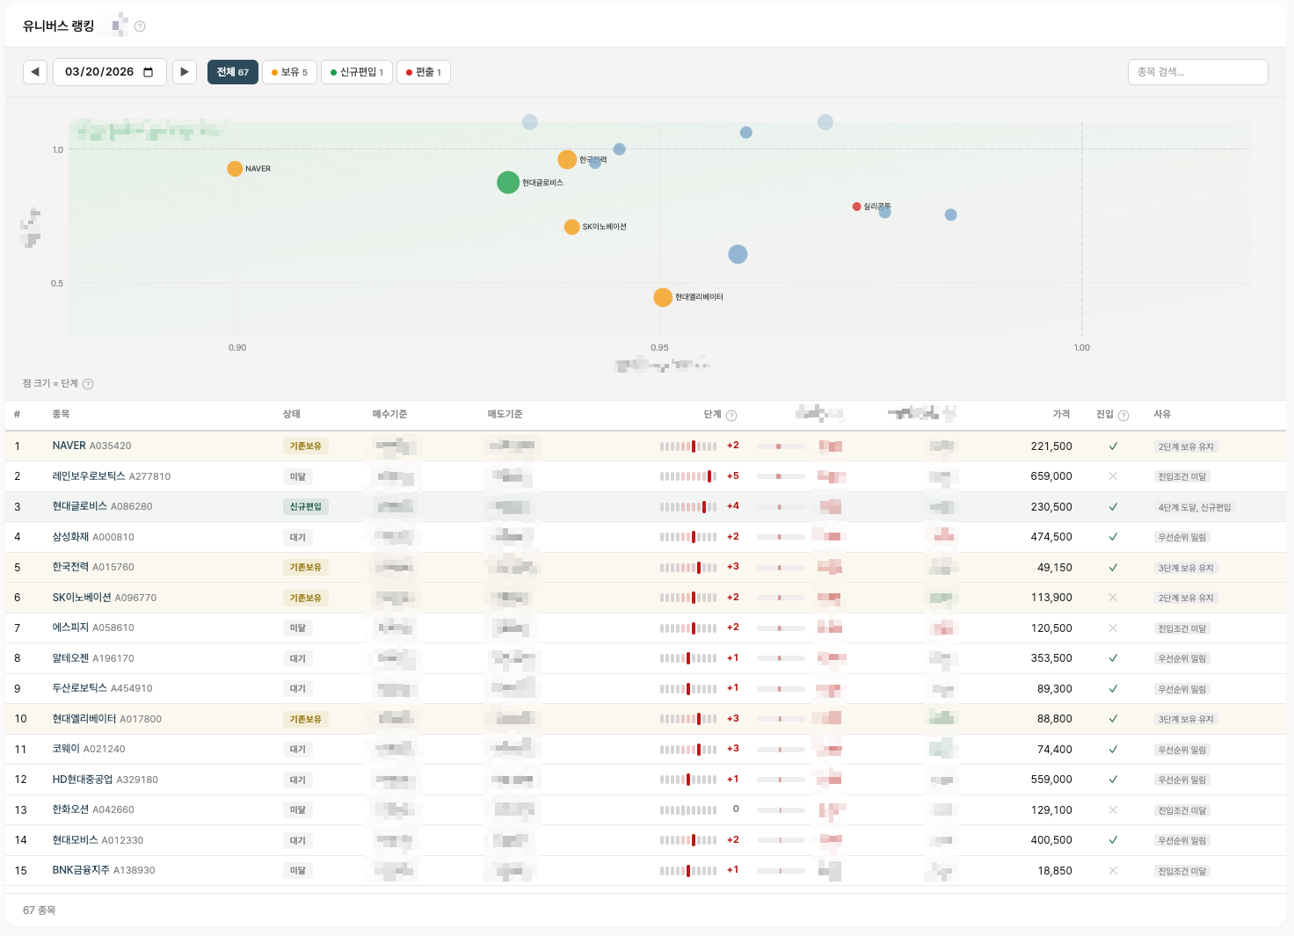Click the 진입조건 미달 tag for BNK금융지주
Viewport: 1294px width, 936px height.
click(x=1182, y=872)
